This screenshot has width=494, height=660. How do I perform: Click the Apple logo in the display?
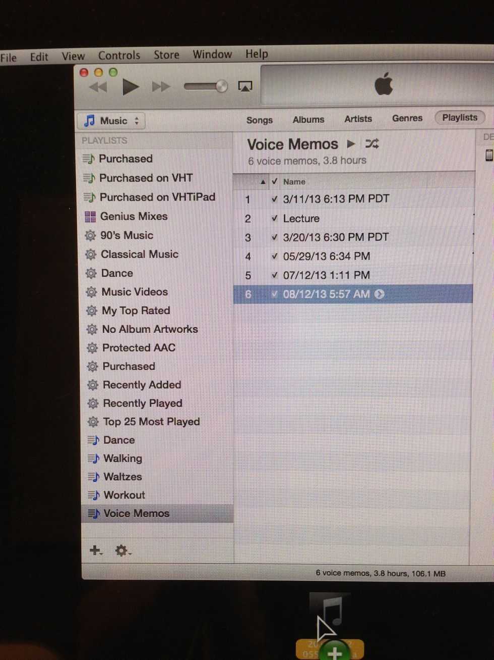[384, 83]
